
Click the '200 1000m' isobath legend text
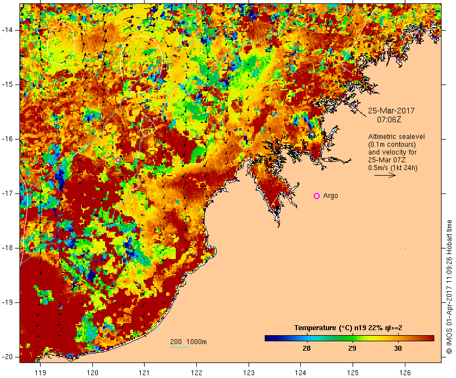(189, 342)
